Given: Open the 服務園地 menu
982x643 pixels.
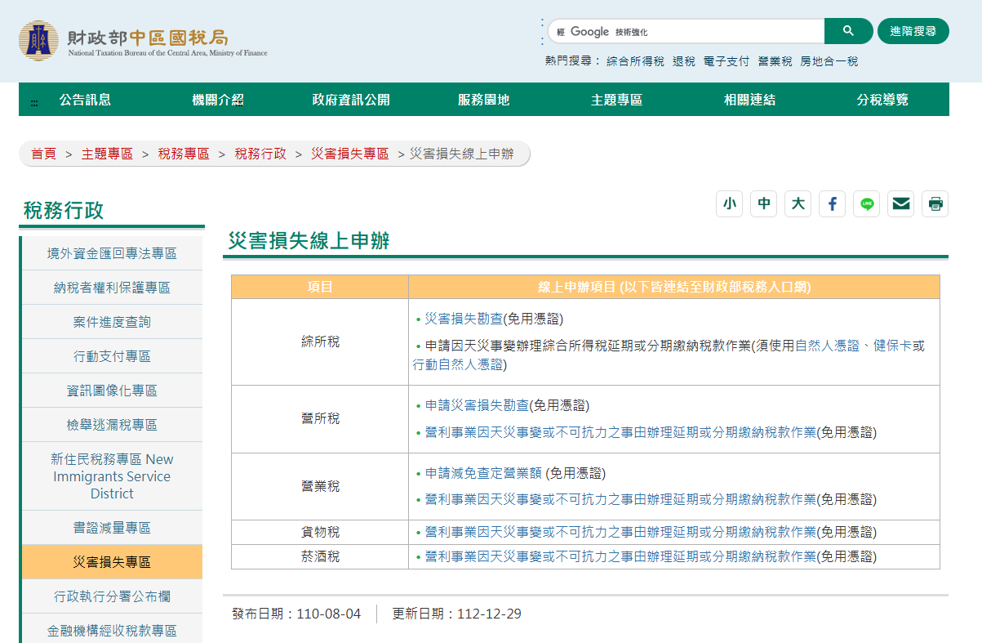Looking at the screenshot, I should point(483,100).
